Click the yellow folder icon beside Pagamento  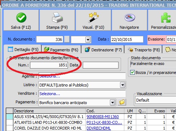pyautogui.click(x=122, y=102)
